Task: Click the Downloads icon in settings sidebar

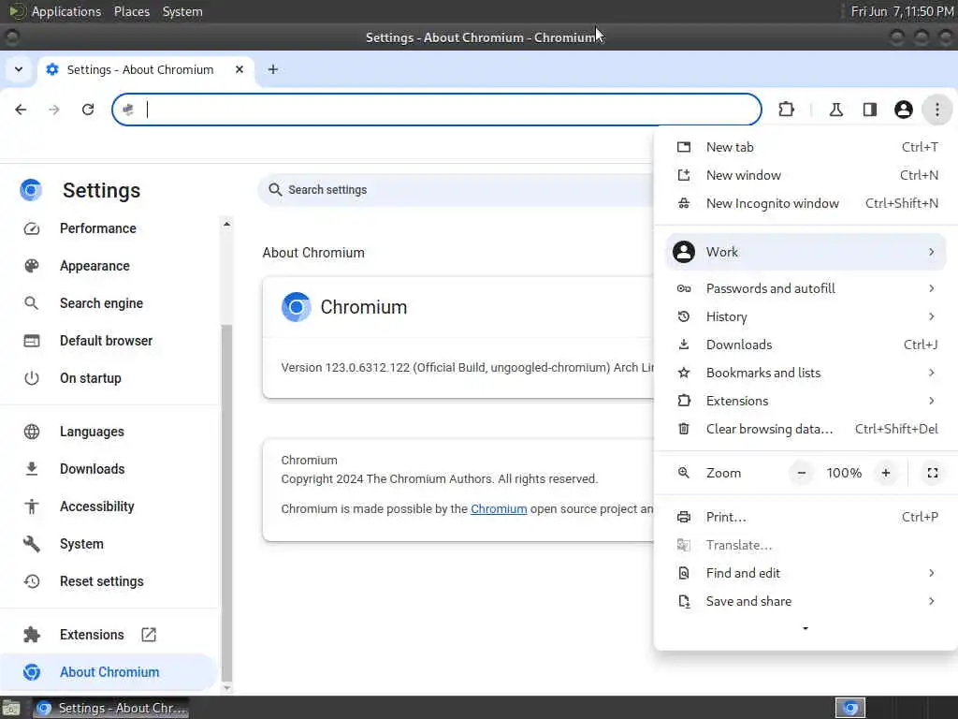Action: [32, 469]
